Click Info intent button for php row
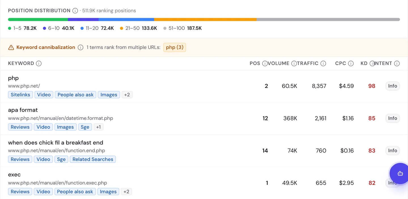This screenshot has width=408, height=199. [x=392, y=86]
